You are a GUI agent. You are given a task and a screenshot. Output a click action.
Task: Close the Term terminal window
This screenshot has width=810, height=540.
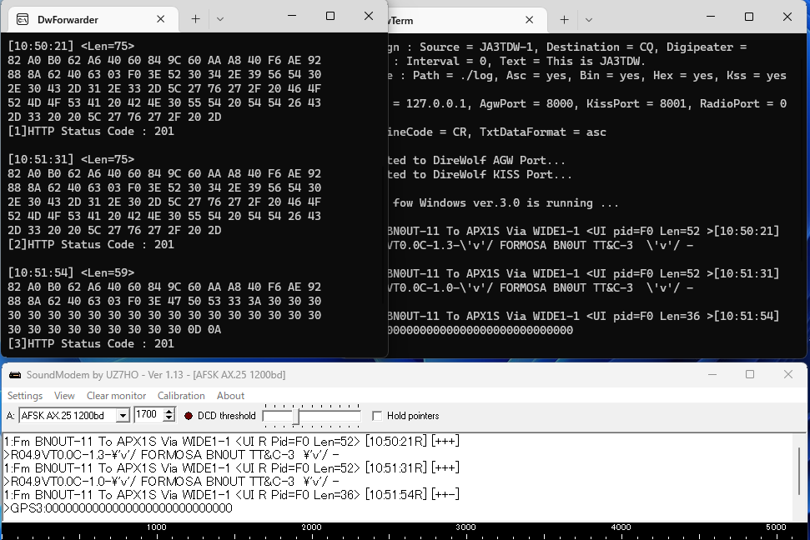[x=787, y=17]
